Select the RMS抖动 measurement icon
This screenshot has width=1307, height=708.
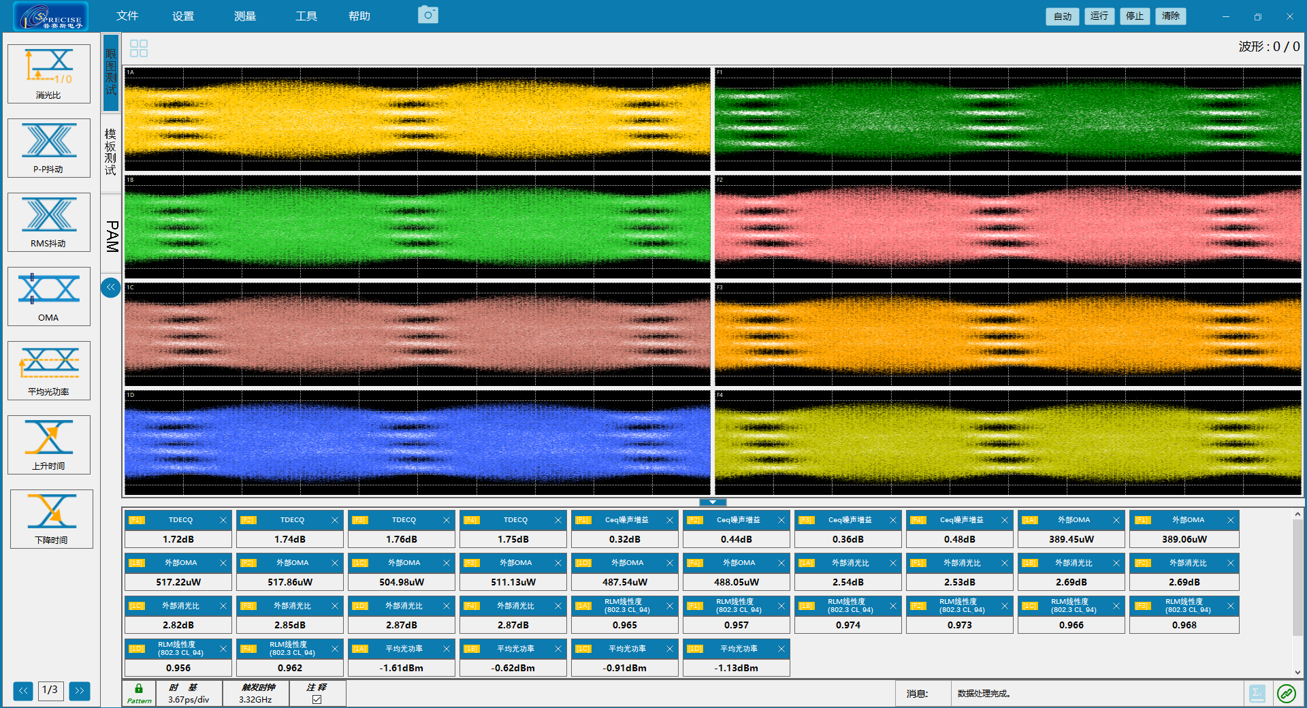[49, 222]
